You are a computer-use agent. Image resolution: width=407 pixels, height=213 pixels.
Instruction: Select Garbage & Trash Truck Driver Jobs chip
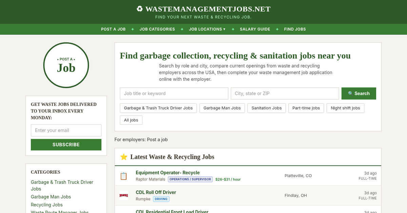coord(158,108)
